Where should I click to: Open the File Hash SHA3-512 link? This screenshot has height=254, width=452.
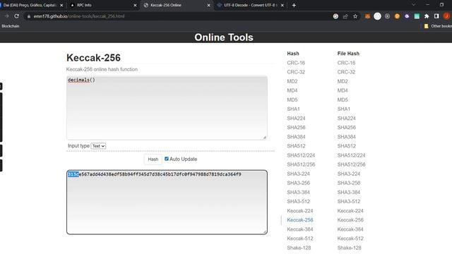pos(349,201)
